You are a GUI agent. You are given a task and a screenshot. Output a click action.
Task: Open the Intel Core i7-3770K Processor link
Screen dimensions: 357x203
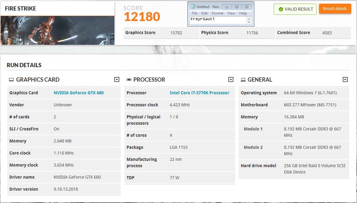click(199, 93)
